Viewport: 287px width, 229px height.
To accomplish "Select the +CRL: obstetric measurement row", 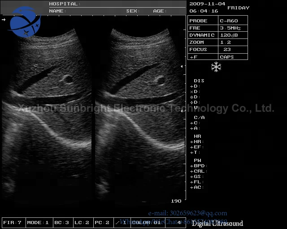I will (x=199, y=171).
